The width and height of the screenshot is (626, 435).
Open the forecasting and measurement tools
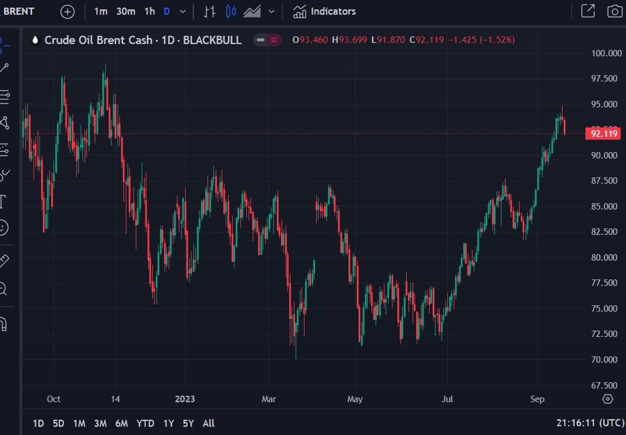tap(4, 150)
